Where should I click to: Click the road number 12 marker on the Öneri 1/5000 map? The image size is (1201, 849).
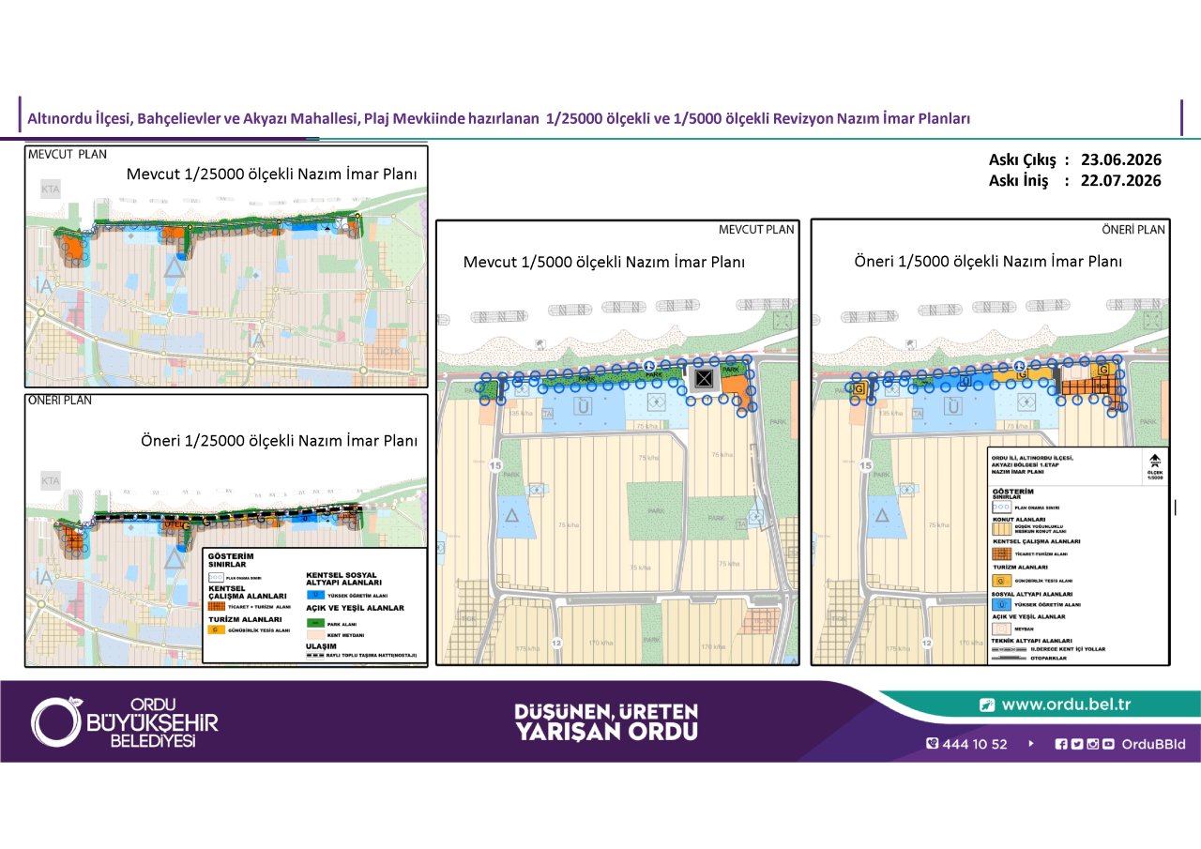click(x=926, y=644)
